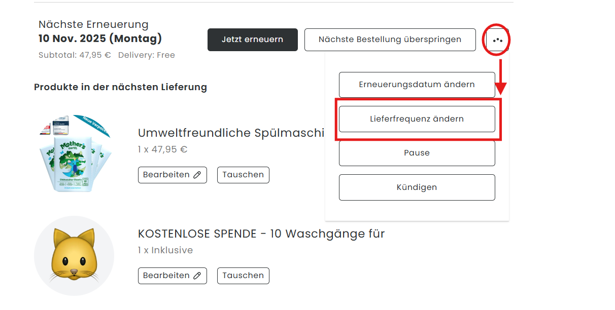The height and width of the screenshot is (310, 615).
Task: Click the Produkte in der nächsten Lieferung heading
Action: (x=120, y=87)
